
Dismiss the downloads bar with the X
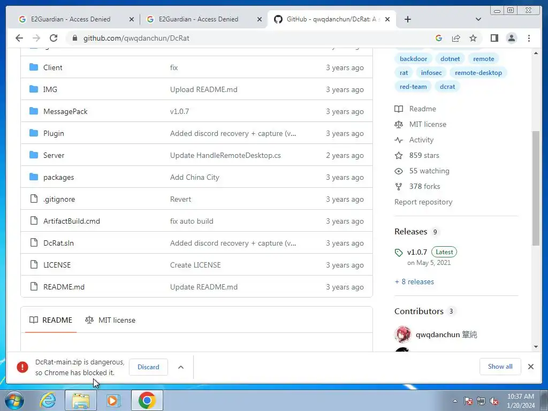tap(530, 367)
